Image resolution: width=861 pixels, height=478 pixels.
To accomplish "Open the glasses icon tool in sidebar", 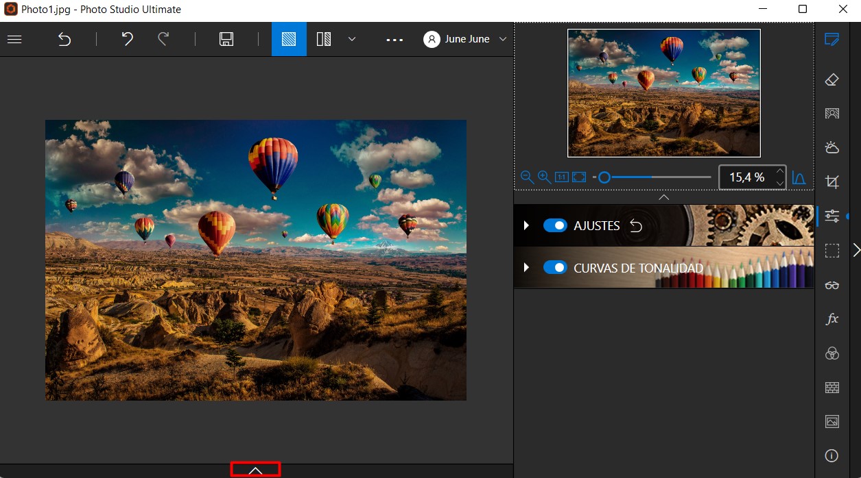I will tap(832, 285).
